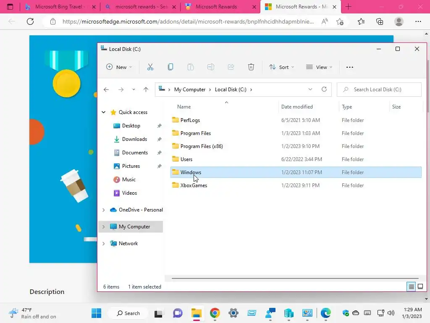This screenshot has height=323, width=430.
Task: Open a new Edge tab
Action: tap(348, 7)
